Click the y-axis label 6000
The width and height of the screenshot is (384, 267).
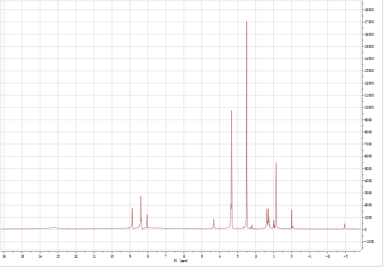pos(369,156)
